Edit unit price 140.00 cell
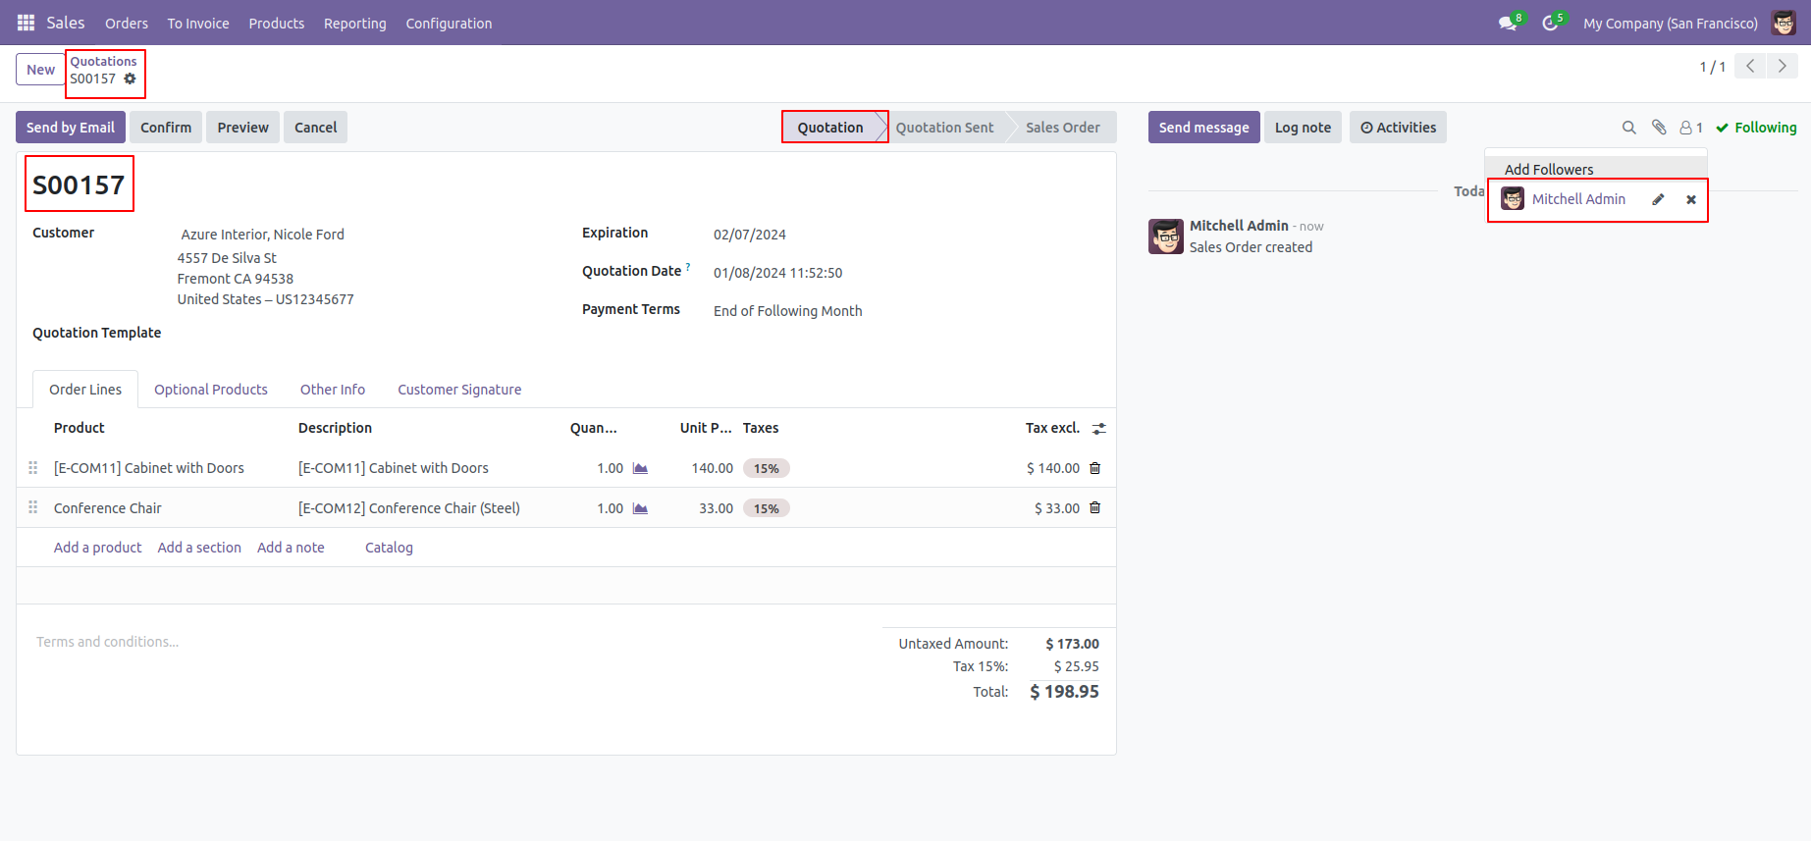Image resolution: width=1811 pixels, height=841 pixels. point(712,468)
